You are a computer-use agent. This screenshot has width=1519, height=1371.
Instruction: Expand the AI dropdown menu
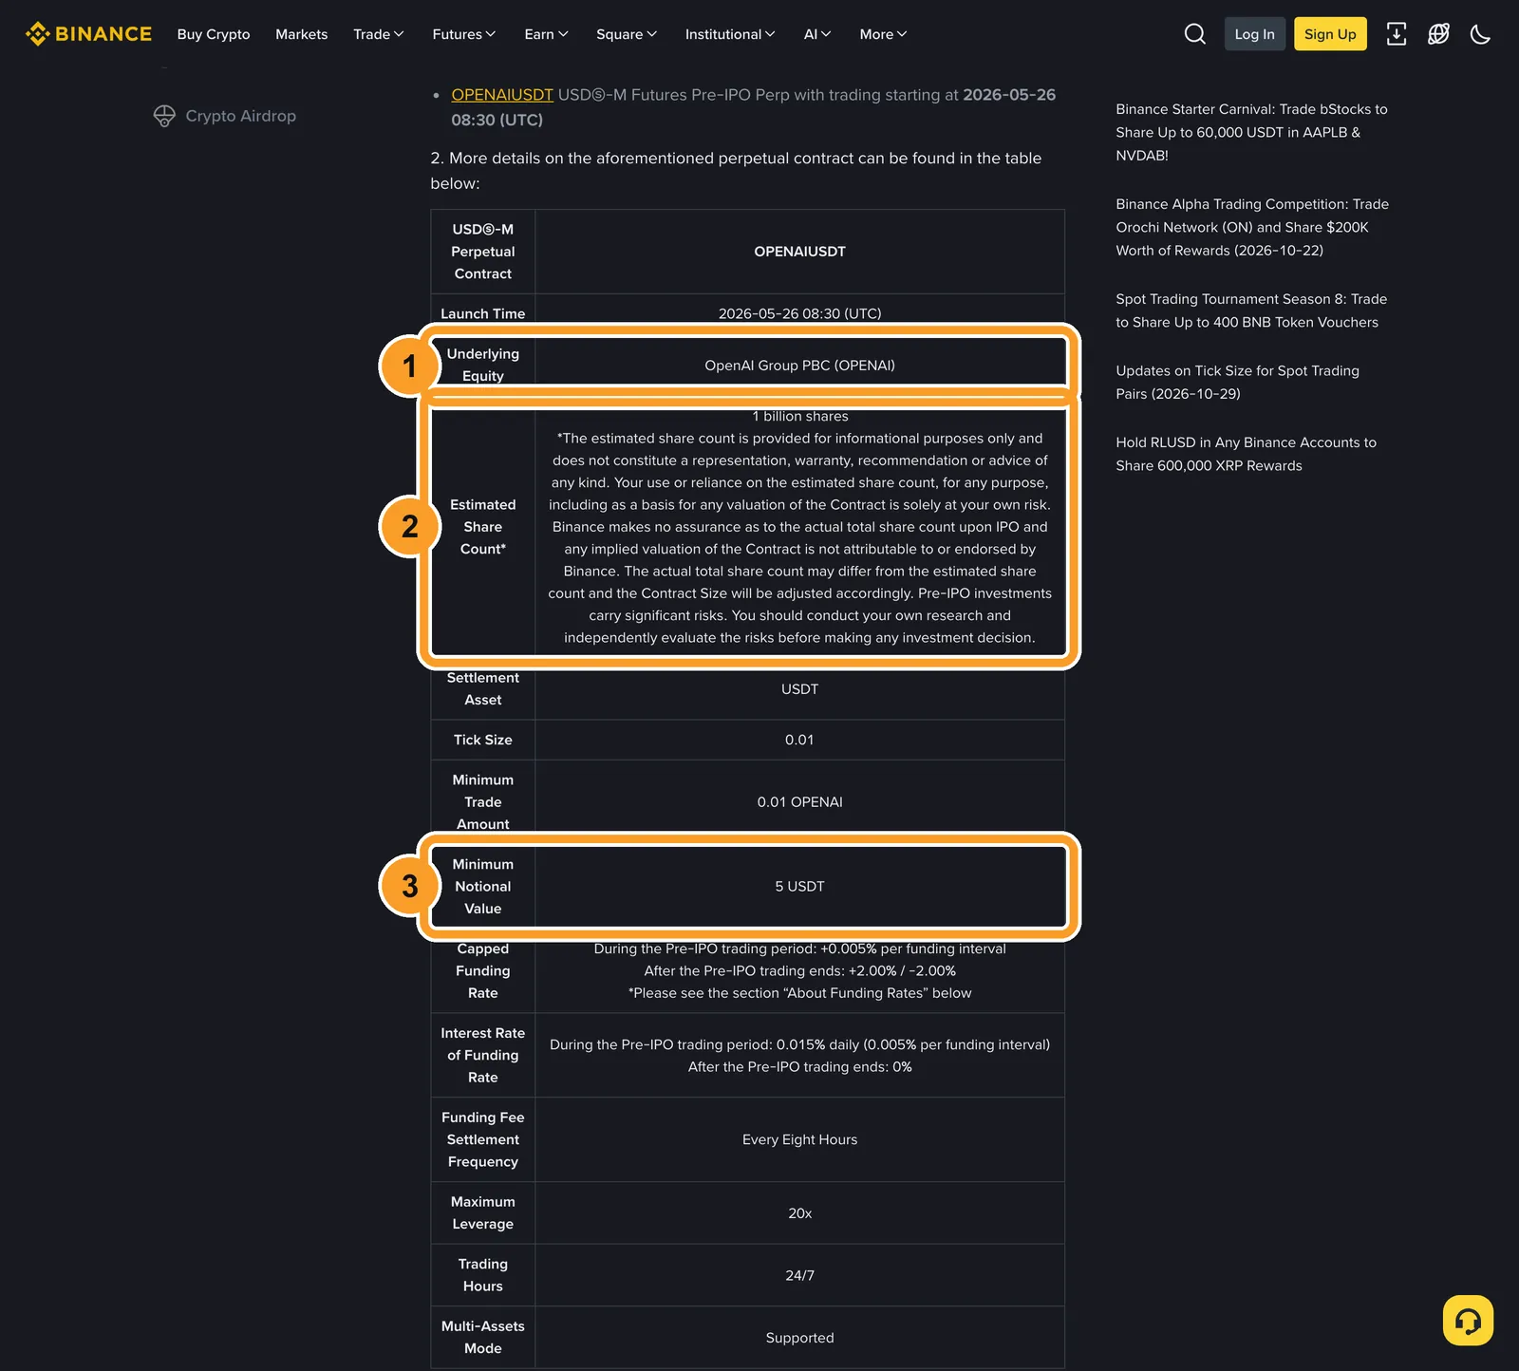(x=817, y=34)
